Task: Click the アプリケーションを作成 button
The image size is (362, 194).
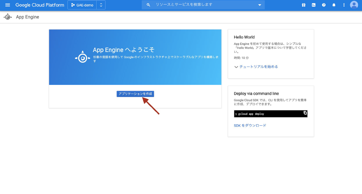Action: (135, 94)
